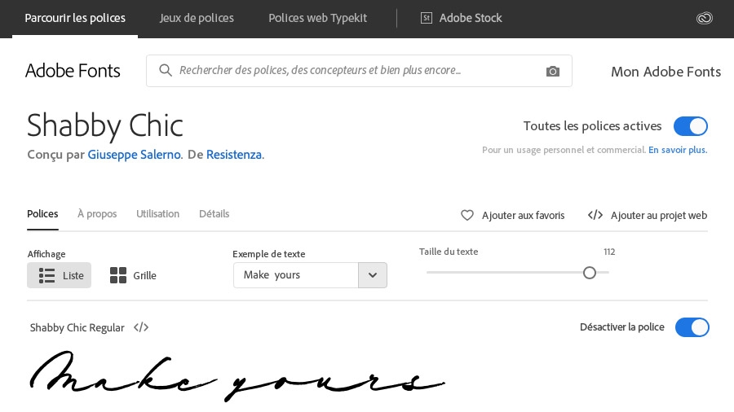Switch to the Polices section tab

click(42, 214)
